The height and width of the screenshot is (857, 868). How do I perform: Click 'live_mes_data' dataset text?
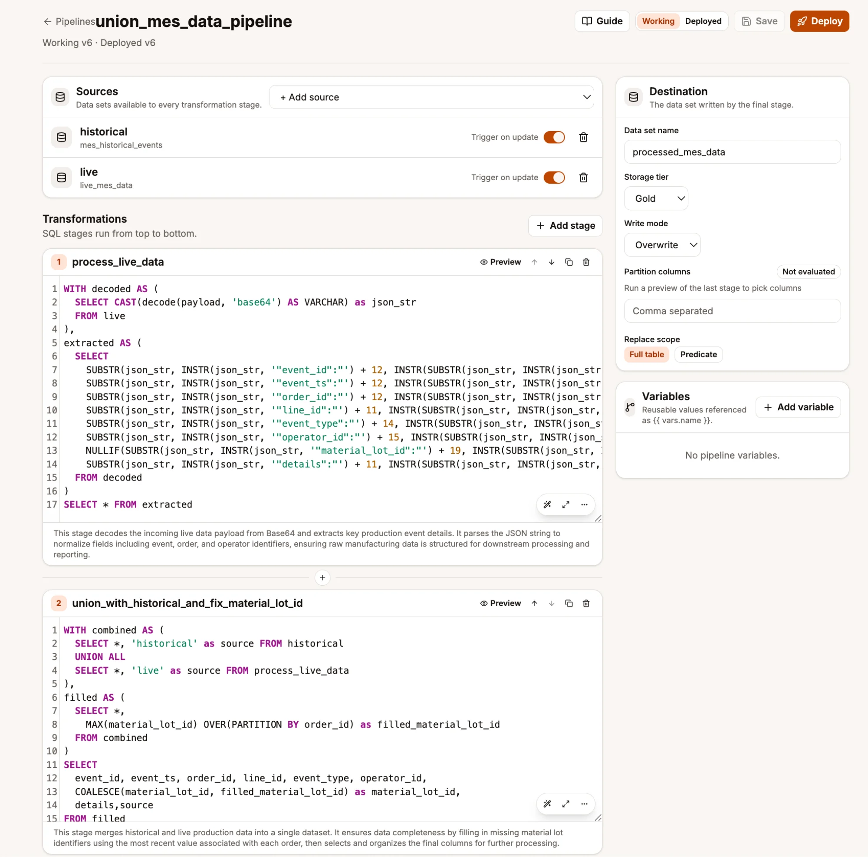coord(106,185)
